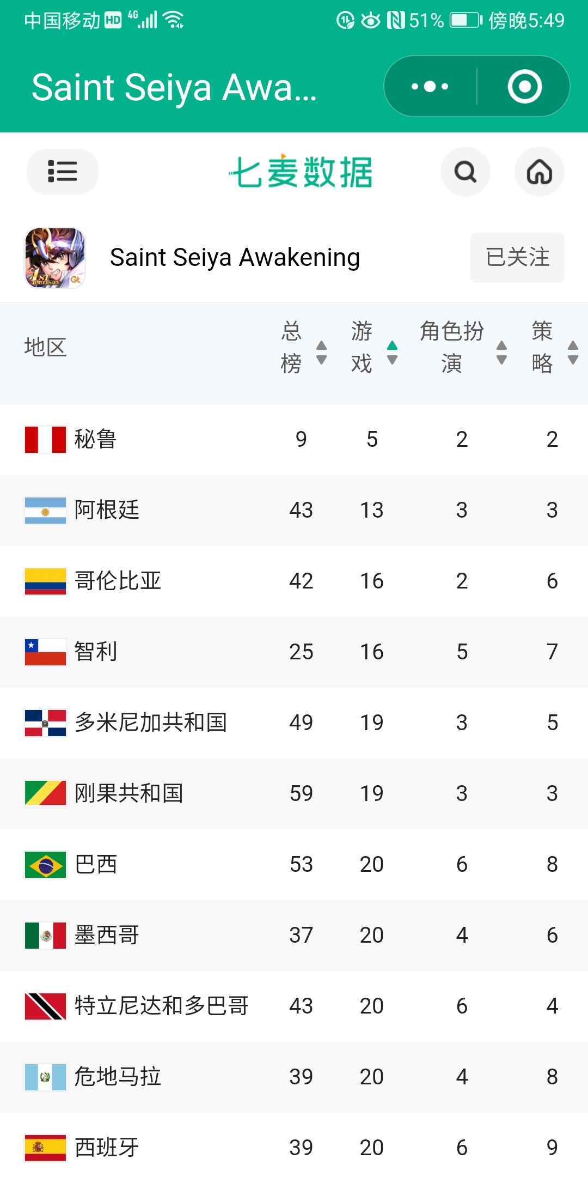Tap the Saint Seiya Awakening app icon
588x1177 pixels.
coord(55,258)
